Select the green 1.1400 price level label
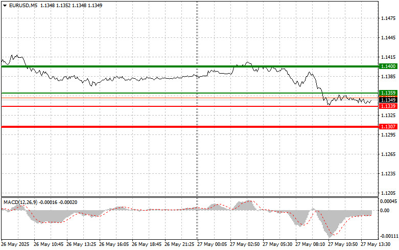The height and width of the screenshot is (250, 399). pyautogui.click(x=388, y=66)
